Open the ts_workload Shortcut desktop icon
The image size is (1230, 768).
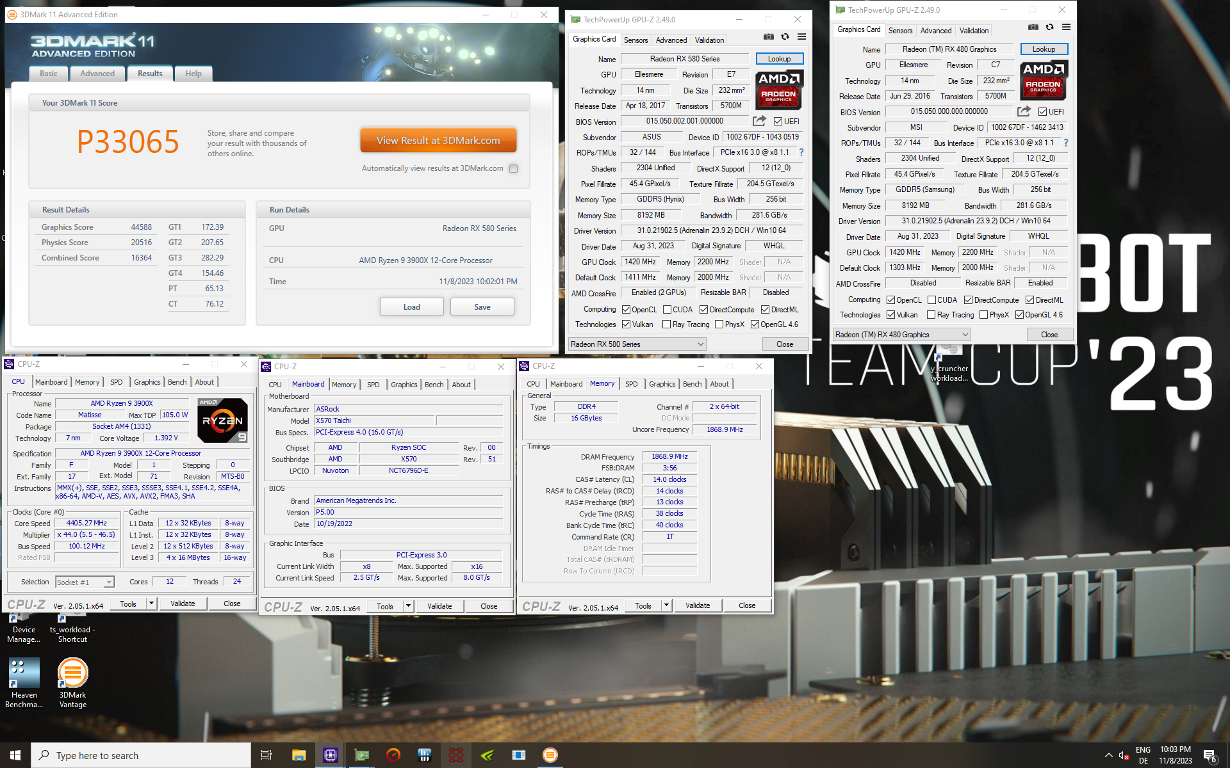tap(72, 628)
